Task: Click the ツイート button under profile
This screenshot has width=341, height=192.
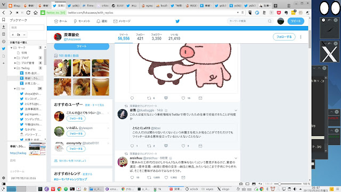Action: (x=82, y=46)
